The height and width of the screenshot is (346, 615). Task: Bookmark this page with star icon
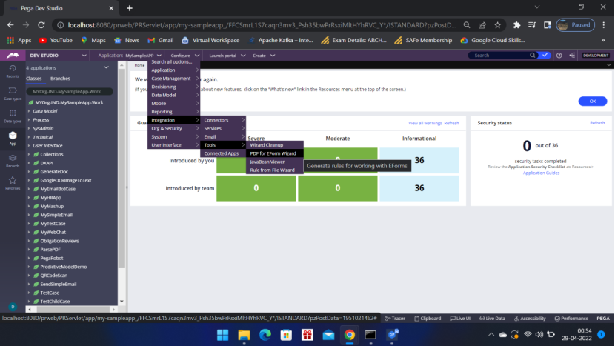point(497,25)
